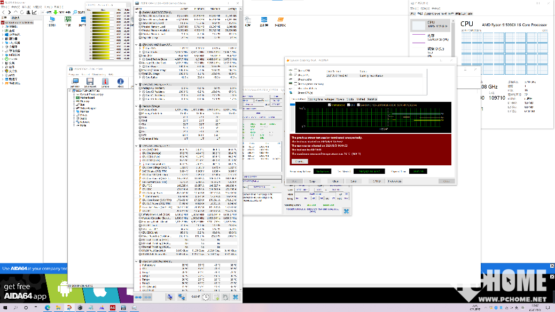This screenshot has height=312, width=555.
Task: Refresh the AIDA64 view with toolbar icon
Action: pos(22,12)
